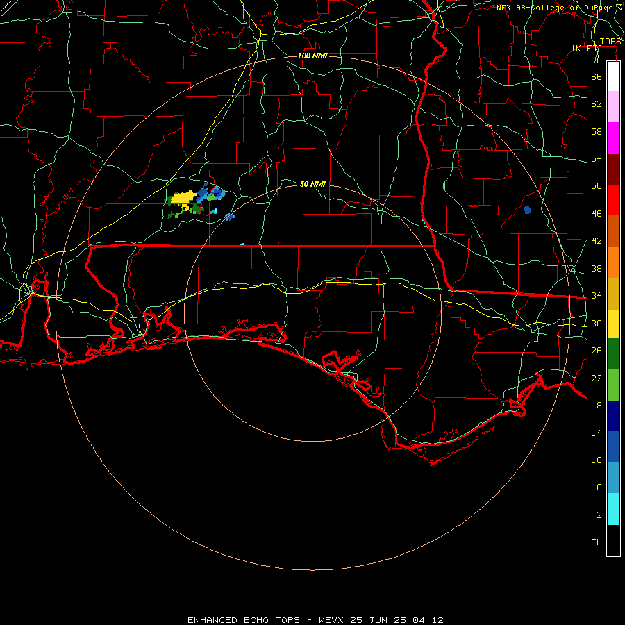This screenshot has height=625, width=625.
Task: Click the legend value '30'
Action: (597, 323)
